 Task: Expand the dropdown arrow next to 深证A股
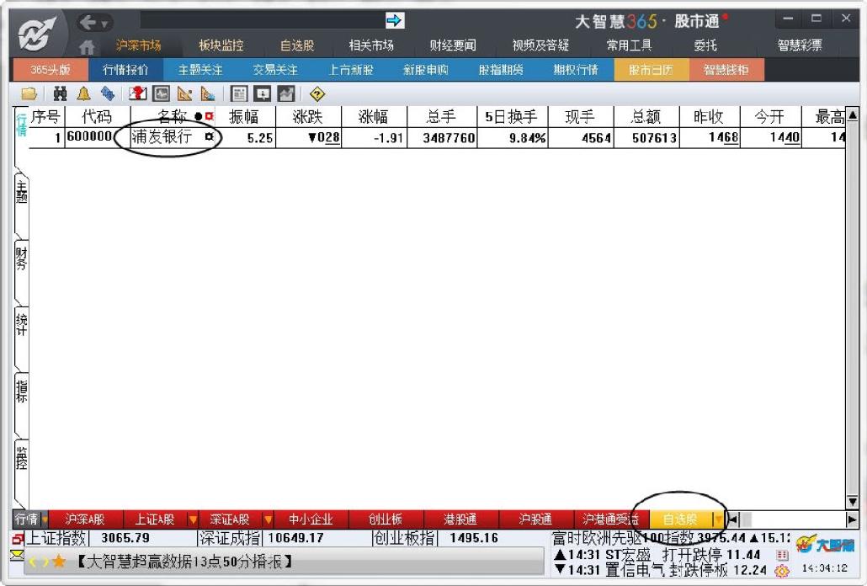pyautogui.click(x=269, y=519)
